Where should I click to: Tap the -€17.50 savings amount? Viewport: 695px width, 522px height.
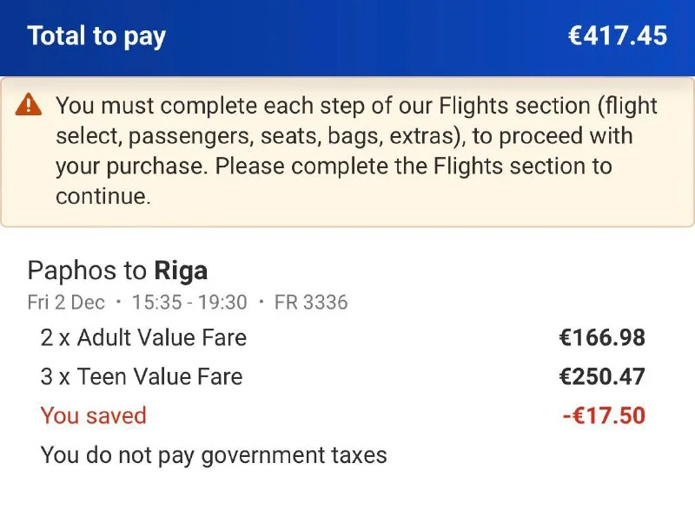click(604, 416)
